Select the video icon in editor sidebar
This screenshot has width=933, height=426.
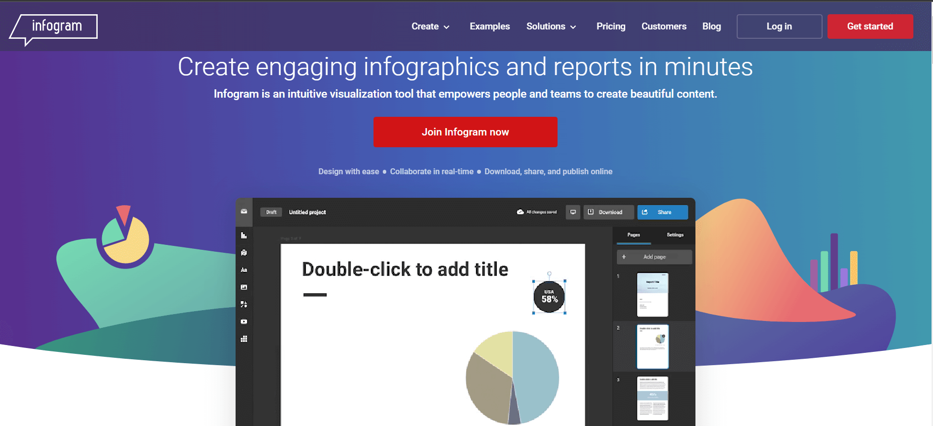click(x=244, y=322)
